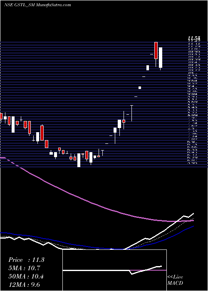The width and height of the screenshot is (208, 291).
Task: Click the 11.54 top price axis label
Action: (193, 38)
